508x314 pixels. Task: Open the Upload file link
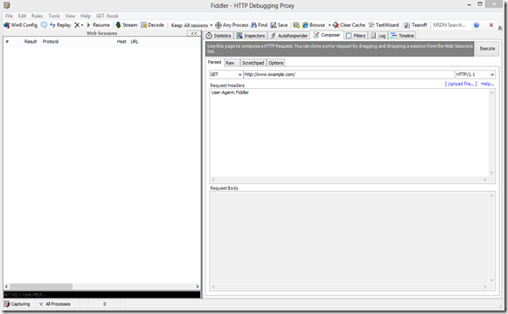click(461, 84)
